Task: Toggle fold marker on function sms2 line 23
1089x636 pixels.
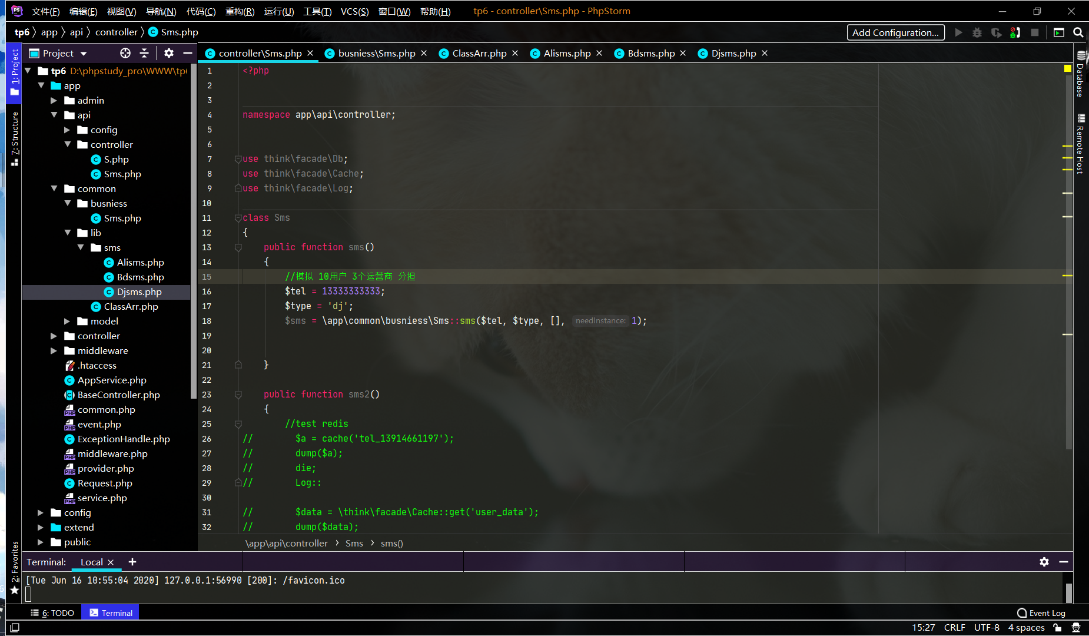Action: tap(238, 395)
